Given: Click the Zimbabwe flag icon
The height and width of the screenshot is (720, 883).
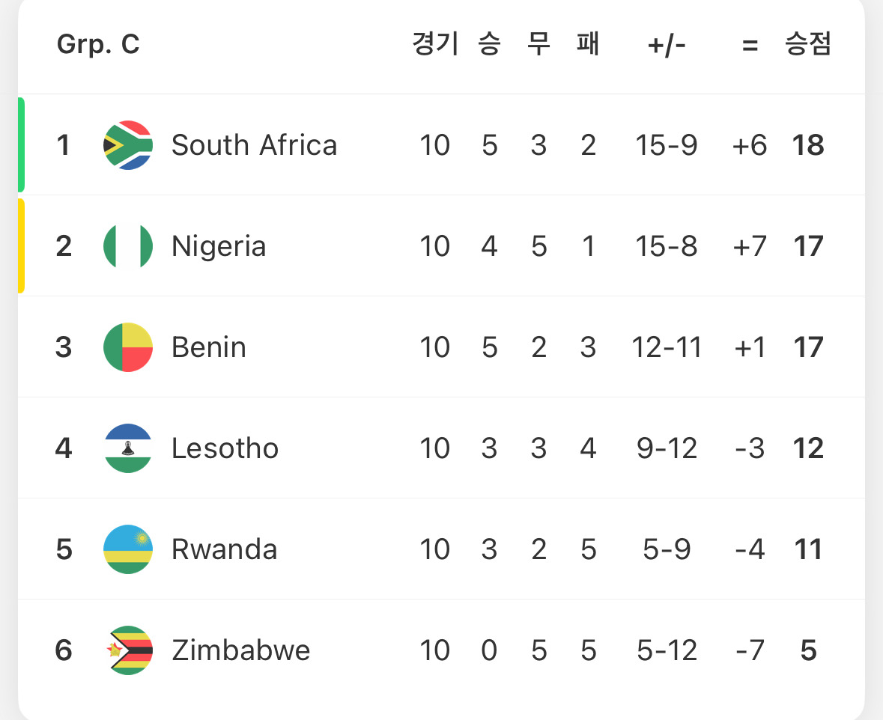Looking at the screenshot, I should coord(128,650).
